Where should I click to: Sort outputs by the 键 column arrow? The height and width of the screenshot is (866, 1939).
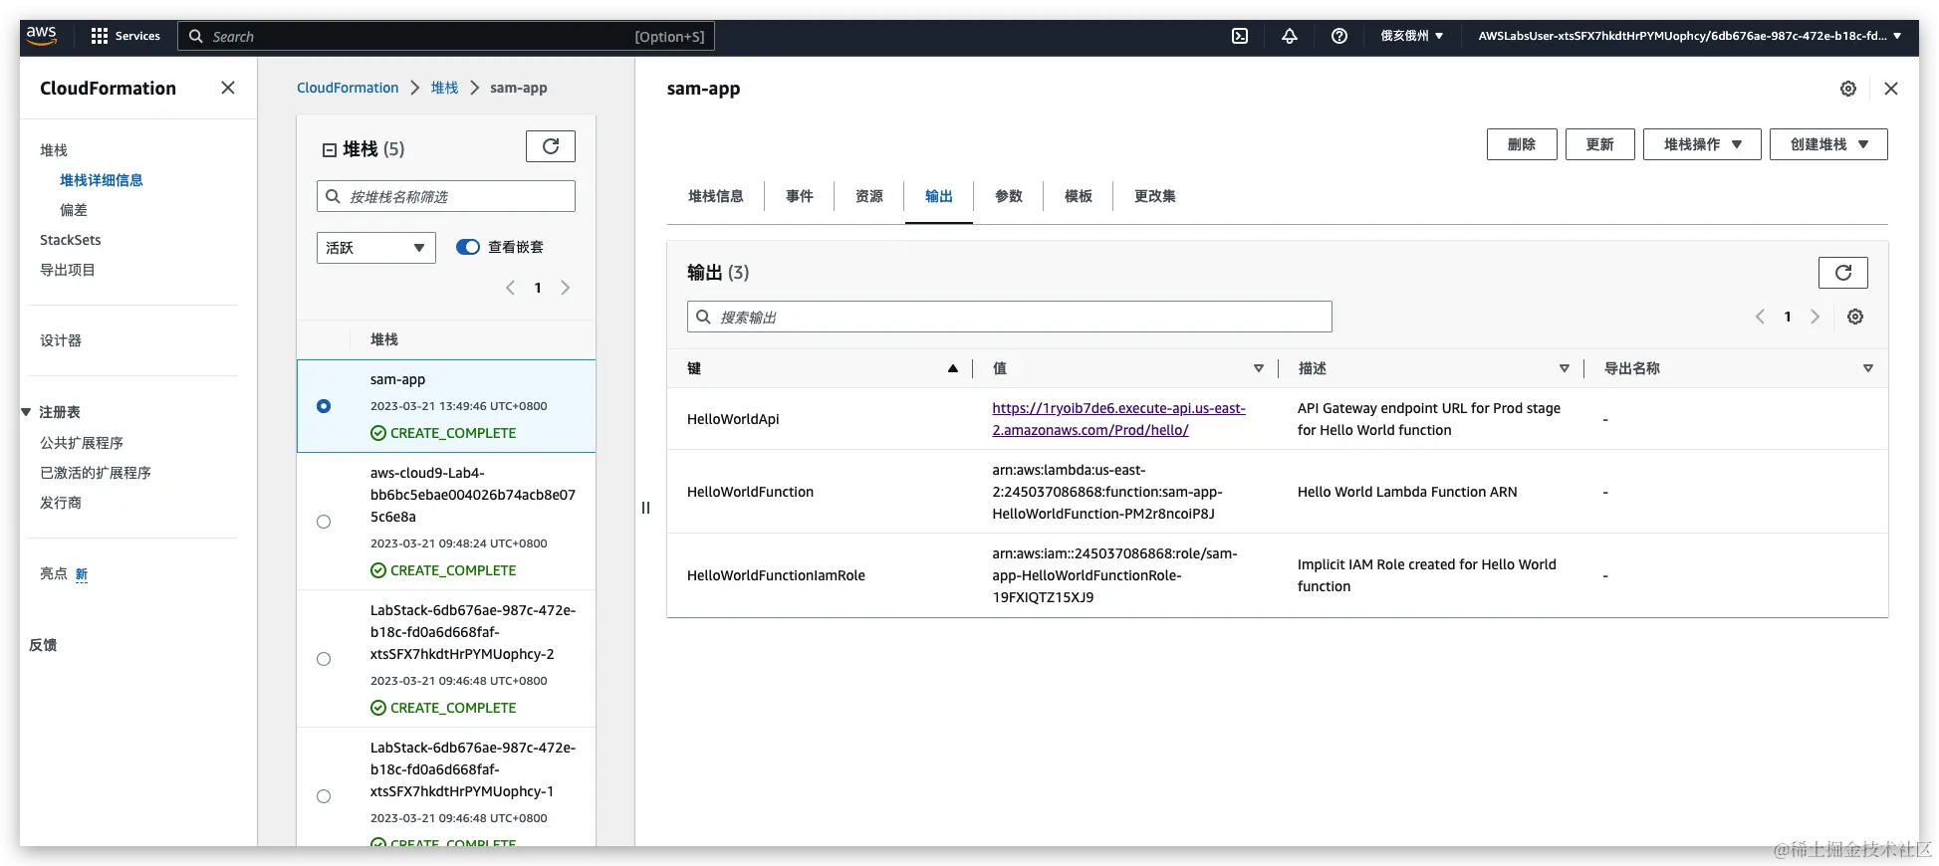point(953,368)
